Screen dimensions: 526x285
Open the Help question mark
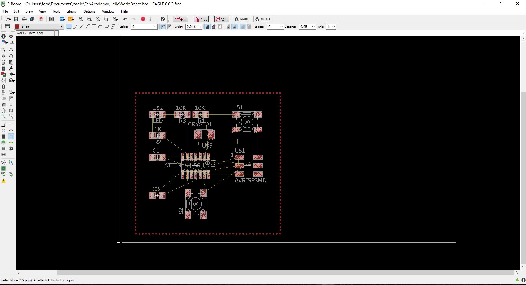(163, 19)
